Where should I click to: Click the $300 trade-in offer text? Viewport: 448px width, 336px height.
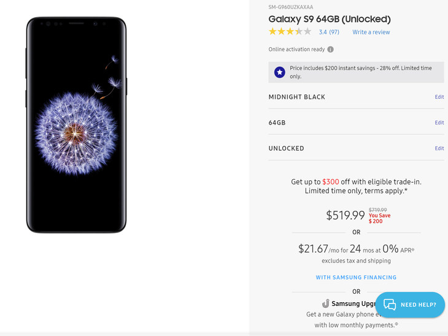331,182
